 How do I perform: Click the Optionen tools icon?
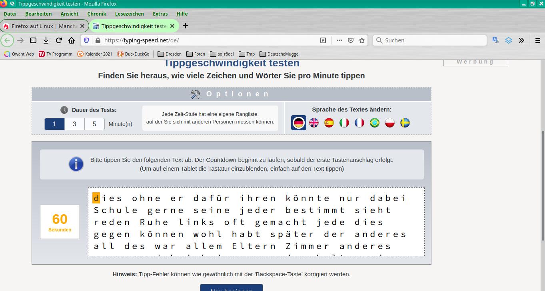pos(196,94)
